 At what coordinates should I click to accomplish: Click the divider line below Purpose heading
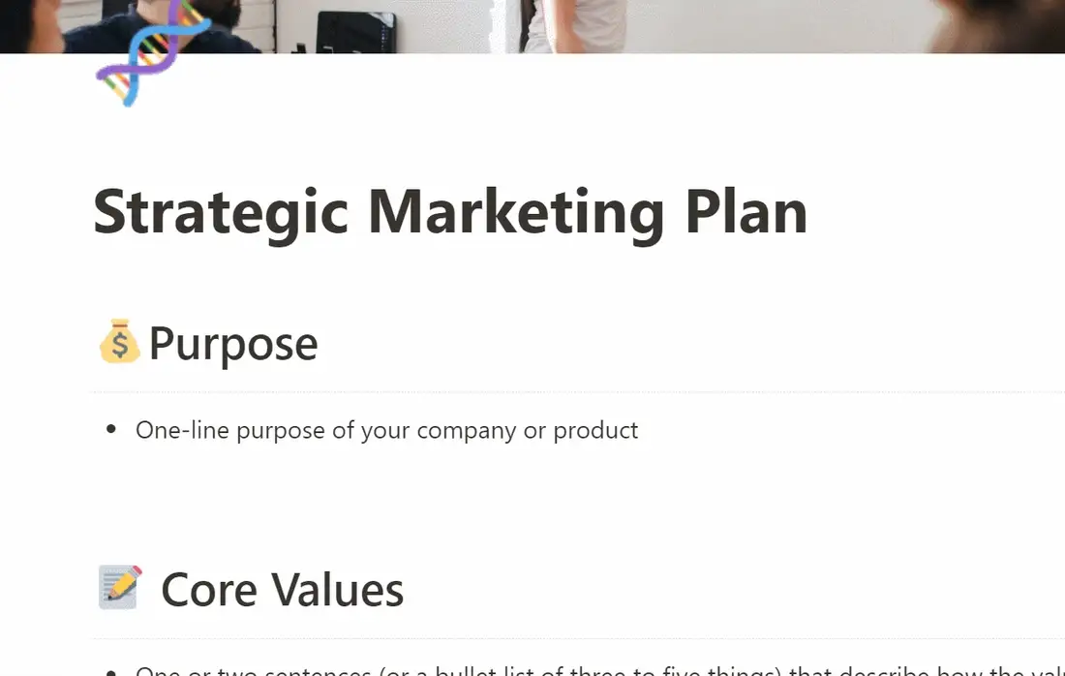click(x=579, y=392)
